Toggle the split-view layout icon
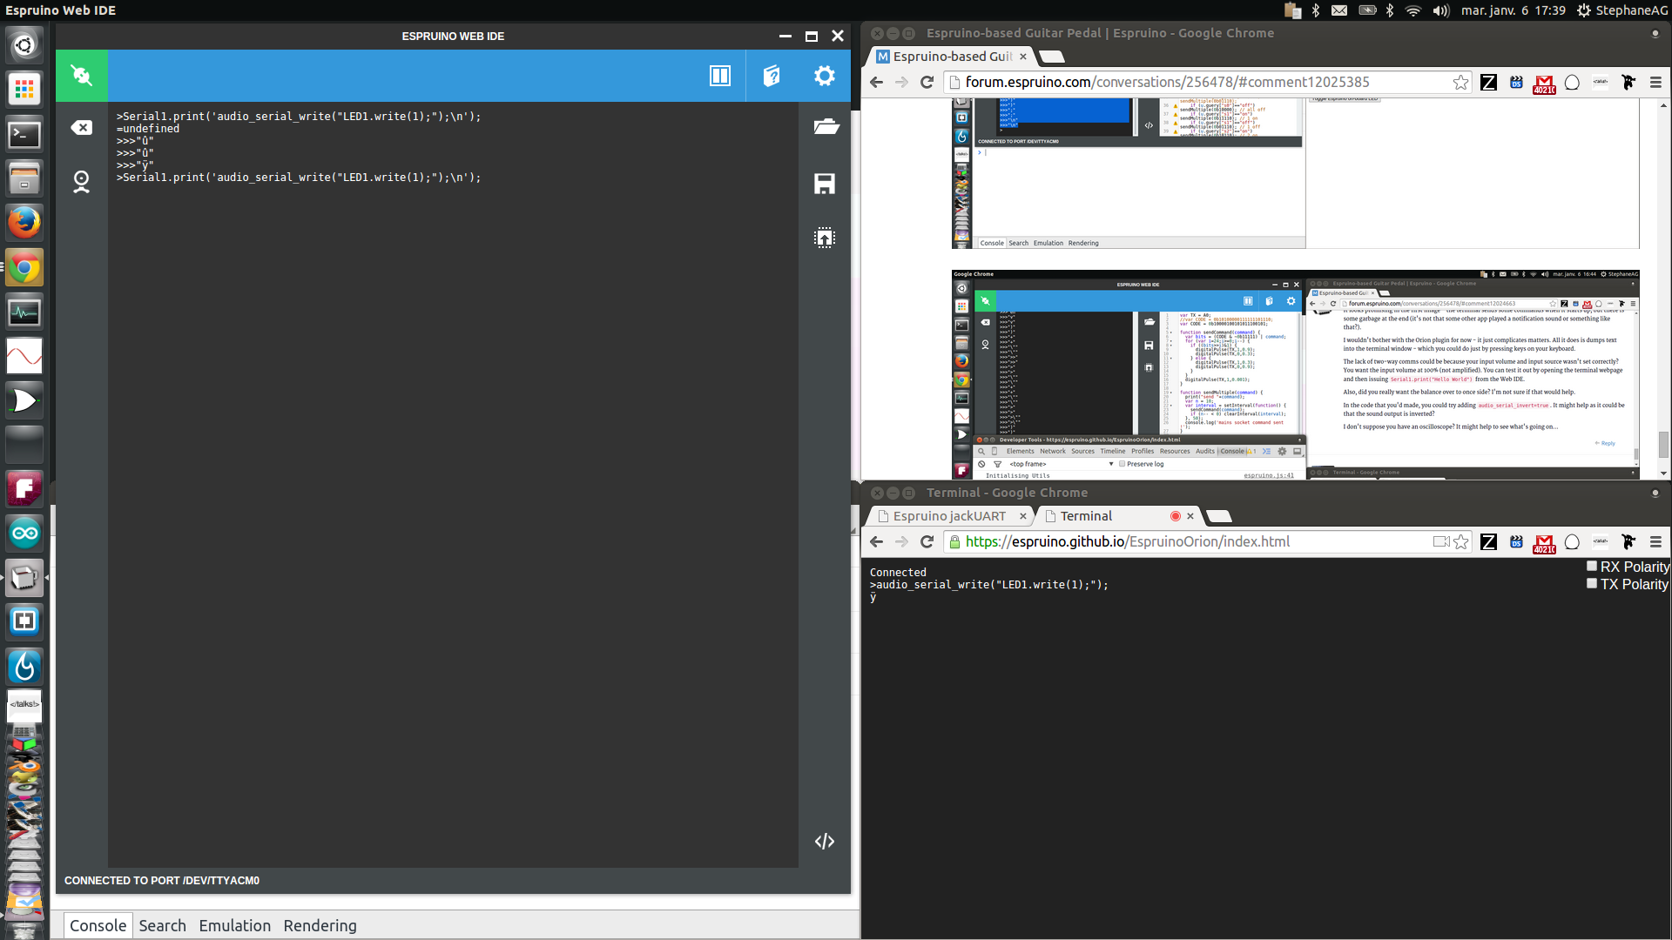The width and height of the screenshot is (1672, 940). click(720, 76)
